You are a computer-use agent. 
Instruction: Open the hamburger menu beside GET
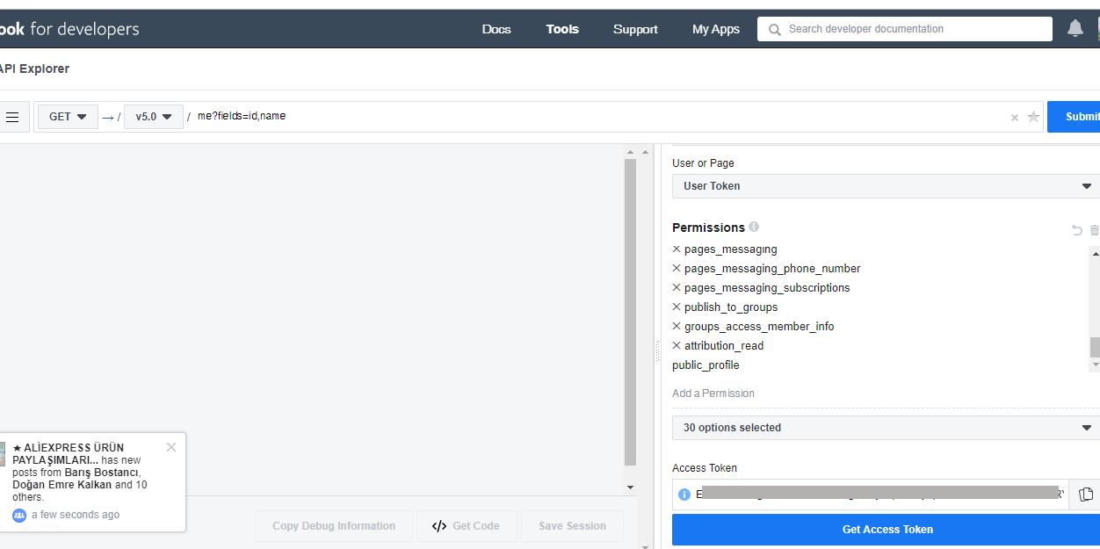coord(12,117)
